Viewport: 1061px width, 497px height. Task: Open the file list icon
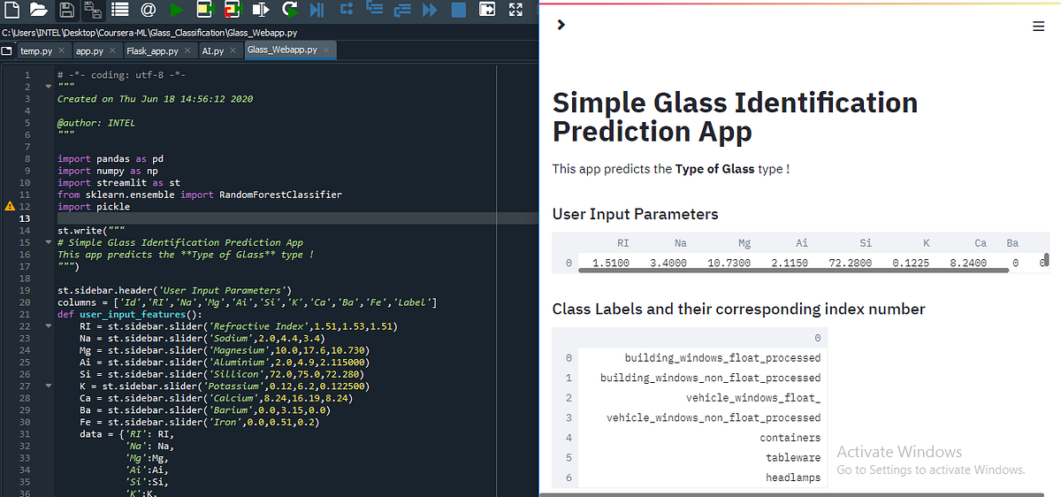(120, 10)
